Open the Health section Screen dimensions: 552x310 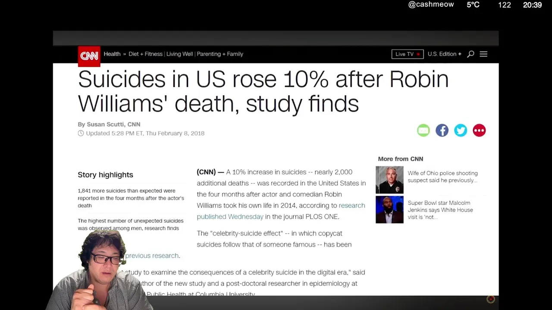(x=112, y=54)
